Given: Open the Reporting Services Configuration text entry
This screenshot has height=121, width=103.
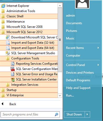Looking at the screenshot, I should (37, 64).
